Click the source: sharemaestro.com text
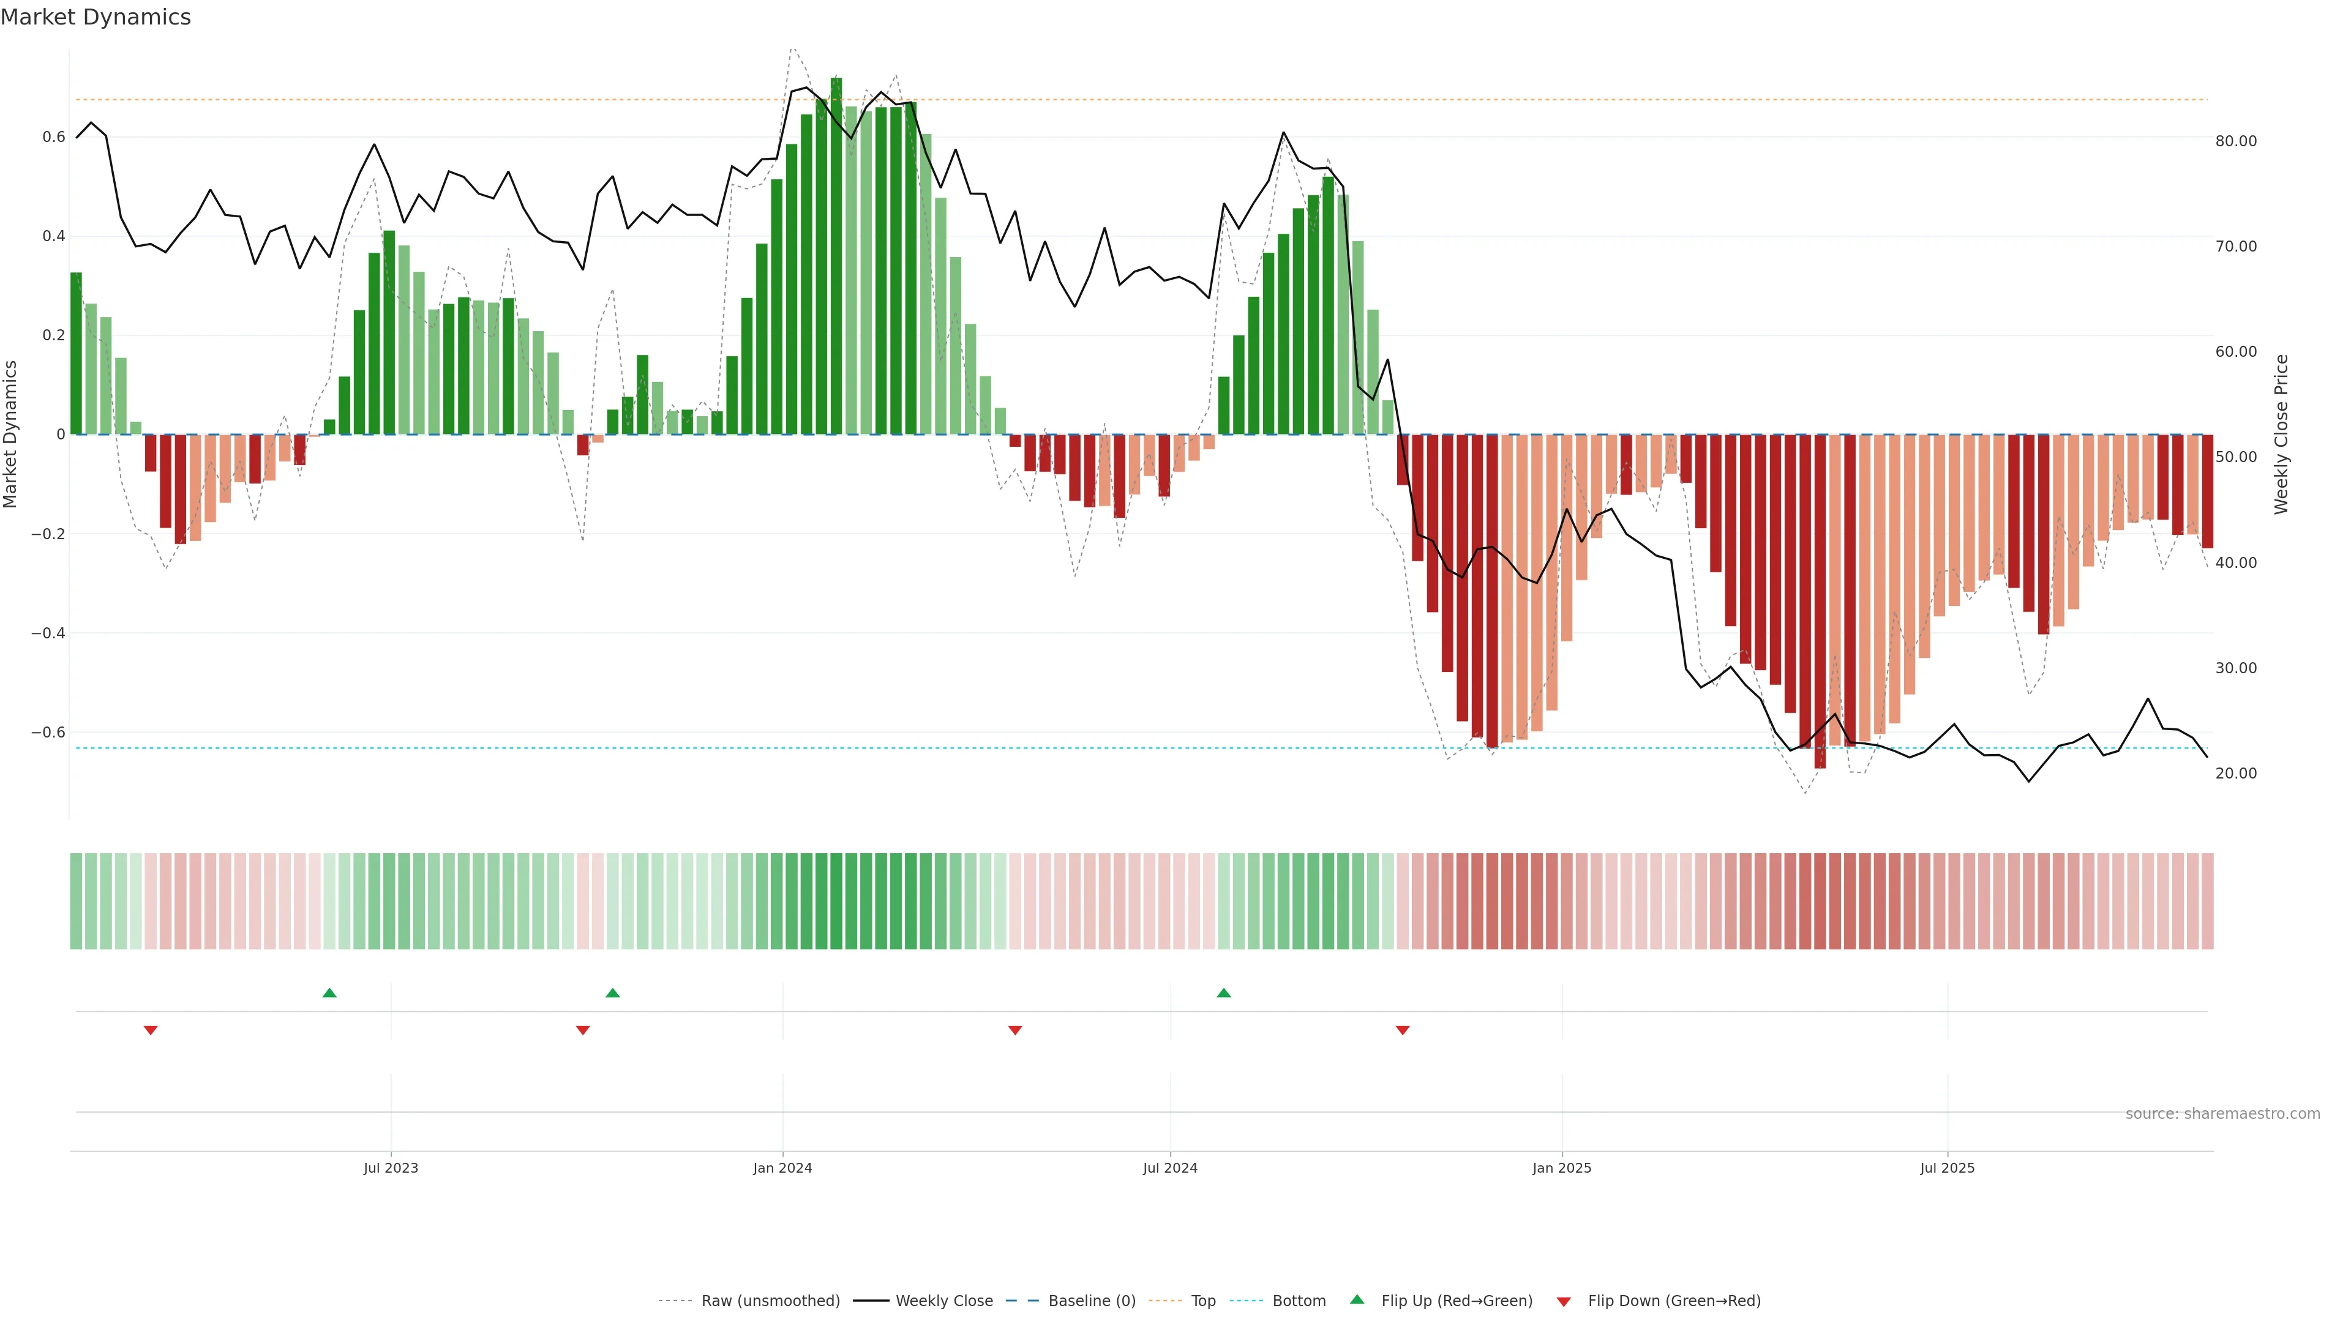Viewport: 2351px width, 1322px height. tap(2222, 1113)
